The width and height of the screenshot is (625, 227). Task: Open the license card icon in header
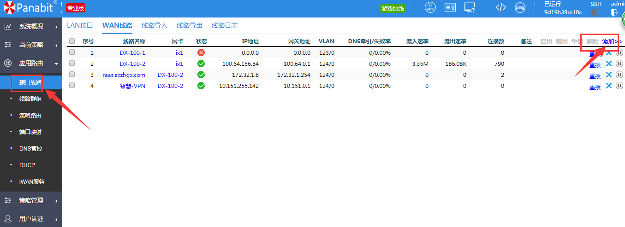pos(450,8)
